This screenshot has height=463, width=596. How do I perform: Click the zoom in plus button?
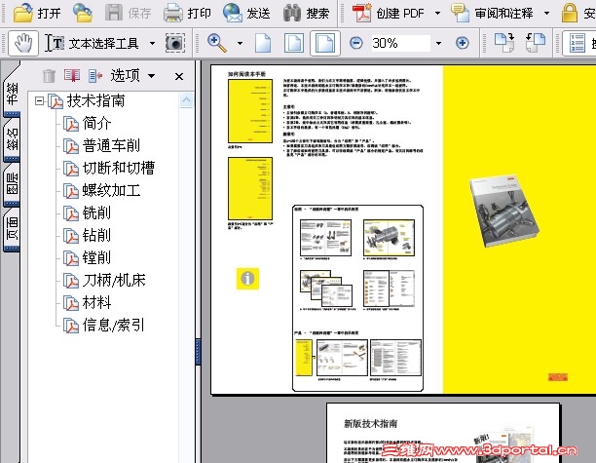[463, 43]
